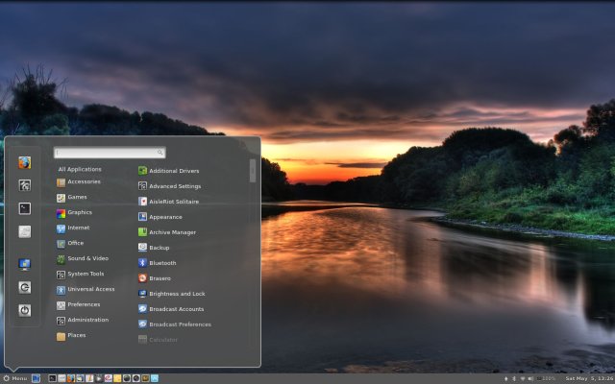
Task: Open the clock showing Sat May 5
Action: [589, 378]
